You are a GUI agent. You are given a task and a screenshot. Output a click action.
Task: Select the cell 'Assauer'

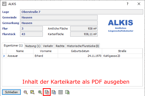click(20, 56)
